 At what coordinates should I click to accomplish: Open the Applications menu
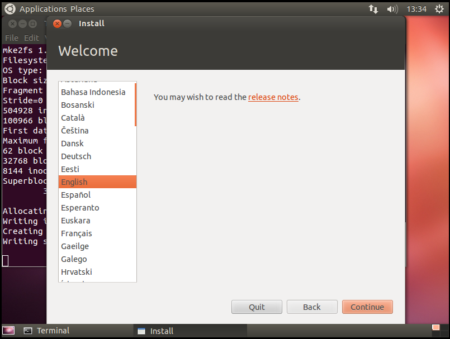43,9
